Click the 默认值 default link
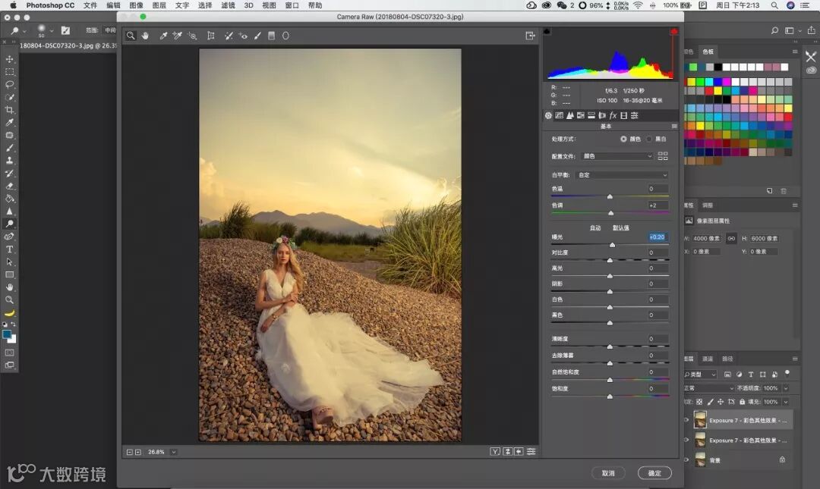The image size is (820, 489). [621, 227]
